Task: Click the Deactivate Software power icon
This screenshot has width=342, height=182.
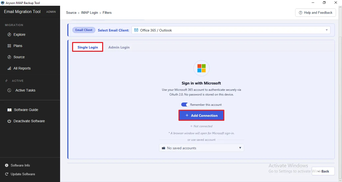Action: (9, 121)
